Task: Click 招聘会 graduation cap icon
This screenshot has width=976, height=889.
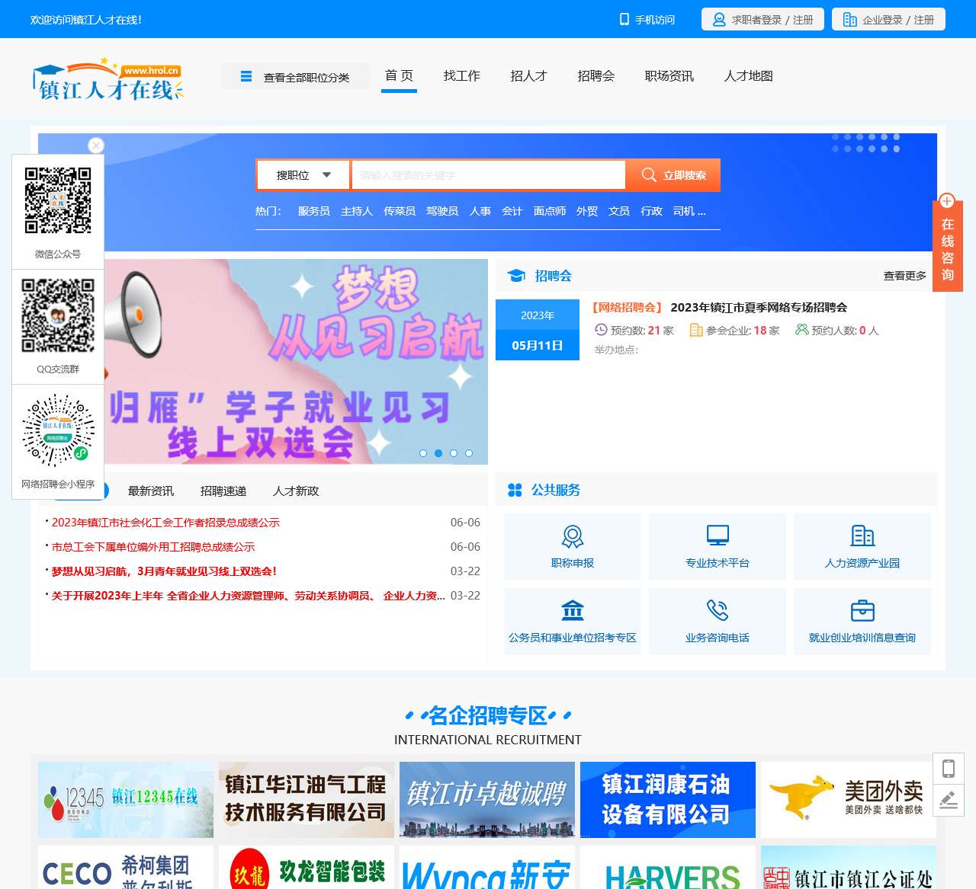Action: (516, 276)
